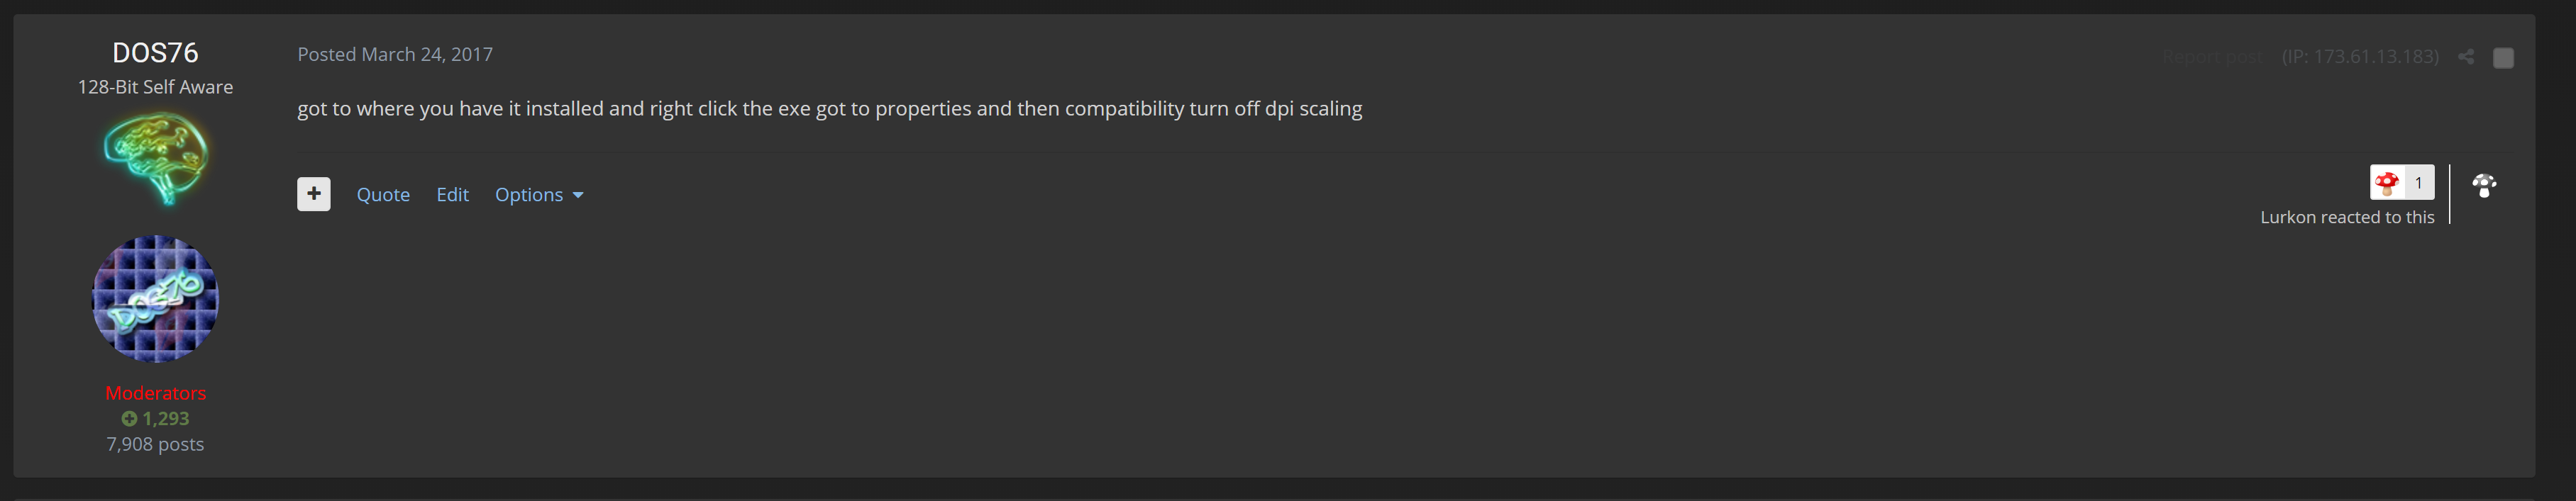Screen dimensions: 2576x501
Task: Click the post text about dpi scaling
Action: [829, 108]
